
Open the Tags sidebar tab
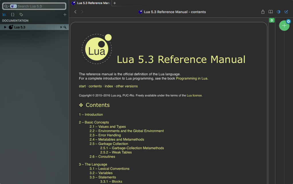tap(21, 15)
